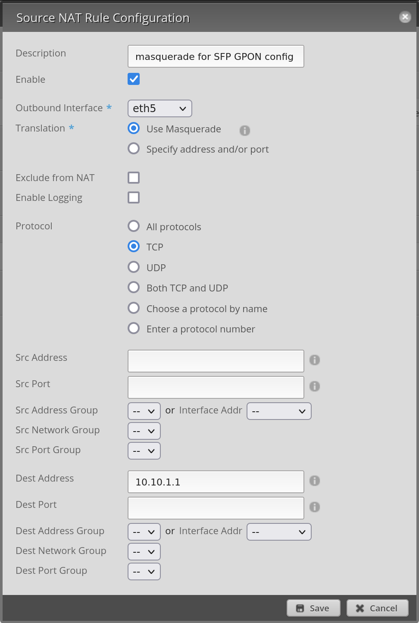
Task: Click info icon next to Dest Port
Action: point(315,507)
